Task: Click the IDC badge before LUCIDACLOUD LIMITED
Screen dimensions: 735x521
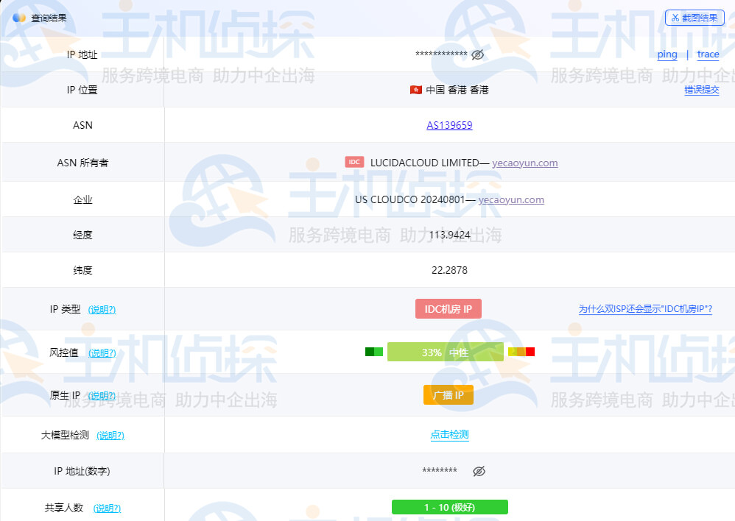Action: point(354,161)
